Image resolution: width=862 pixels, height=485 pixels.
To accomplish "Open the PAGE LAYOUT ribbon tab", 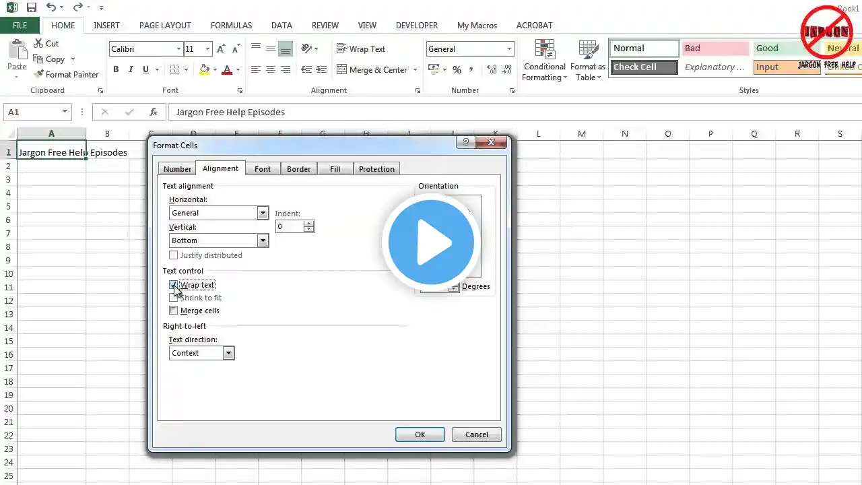I will (165, 25).
